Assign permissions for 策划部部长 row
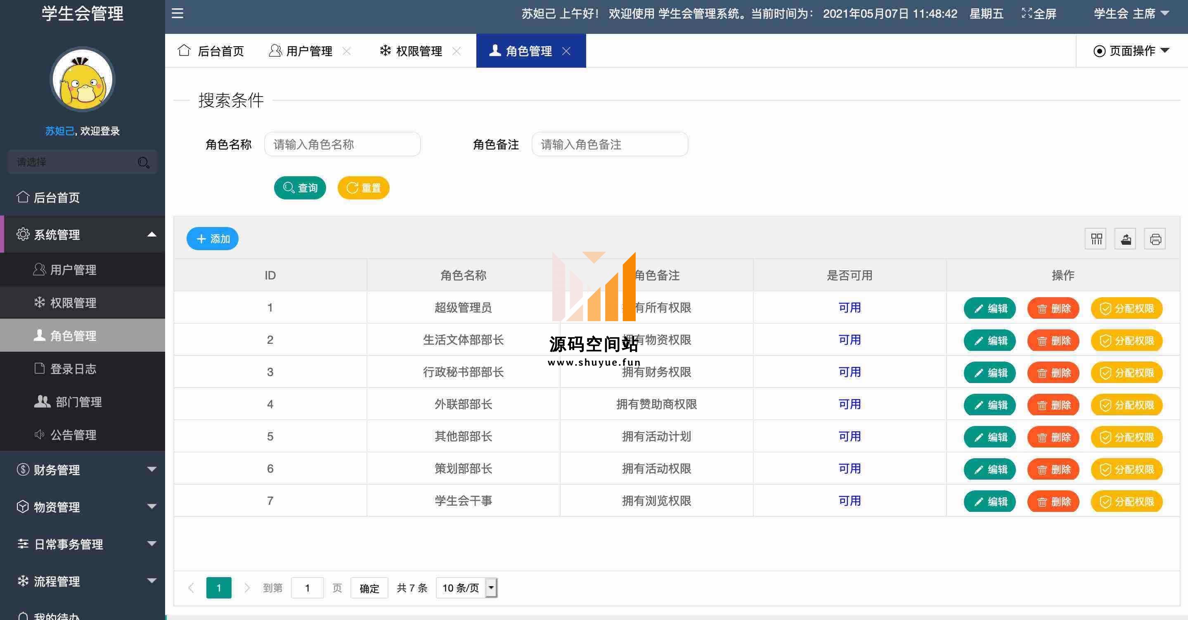 pyautogui.click(x=1126, y=469)
